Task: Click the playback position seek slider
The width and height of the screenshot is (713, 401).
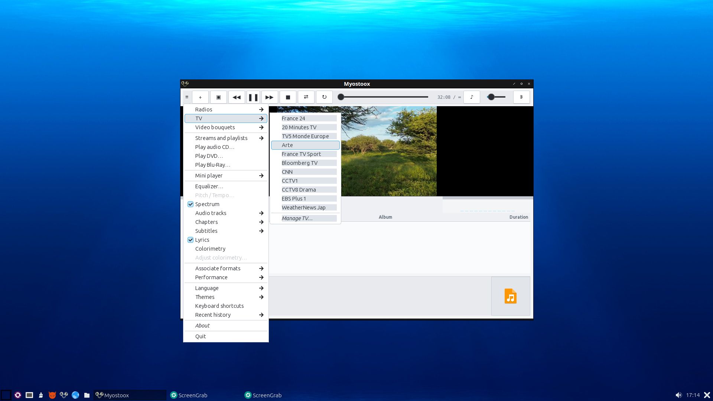Action: pyautogui.click(x=383, y=97)
